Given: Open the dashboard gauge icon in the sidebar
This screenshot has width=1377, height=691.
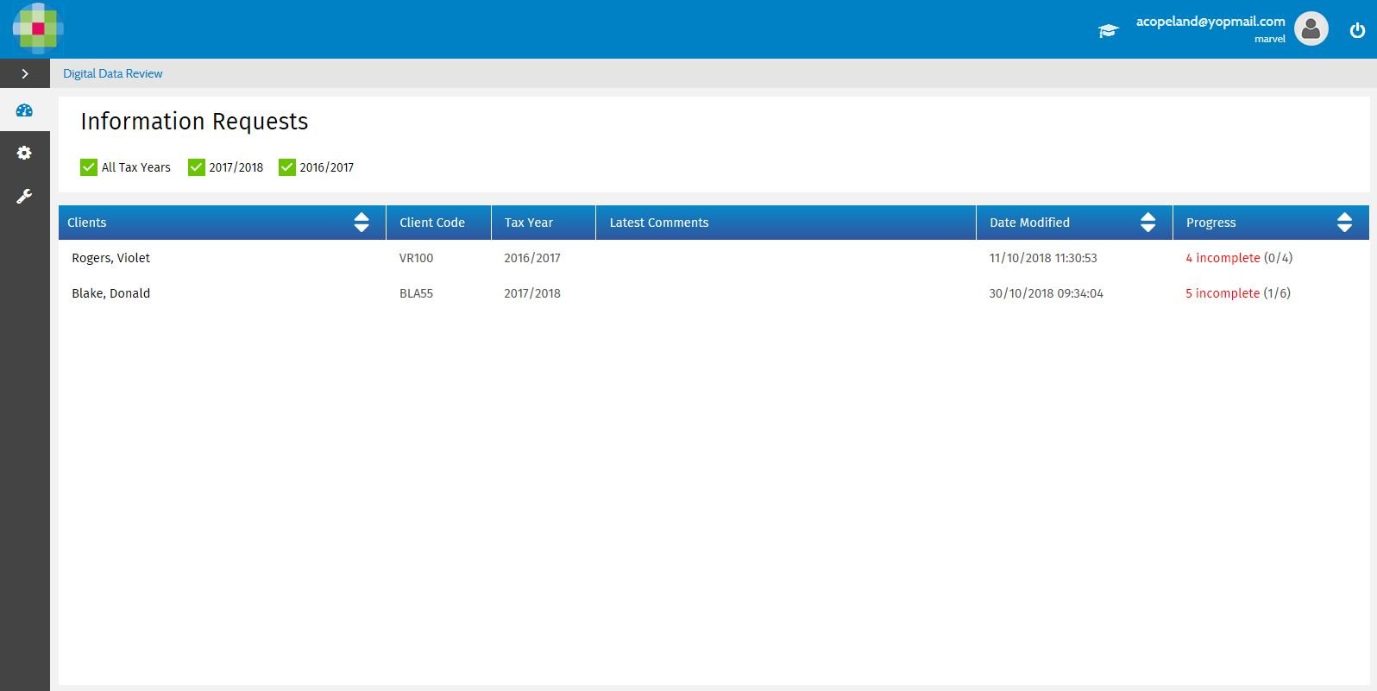Looking at the screenshot, I should (24, 110).
